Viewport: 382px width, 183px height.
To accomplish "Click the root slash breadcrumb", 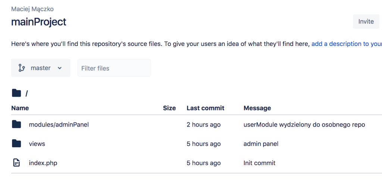I will click(x=26, y=93).
